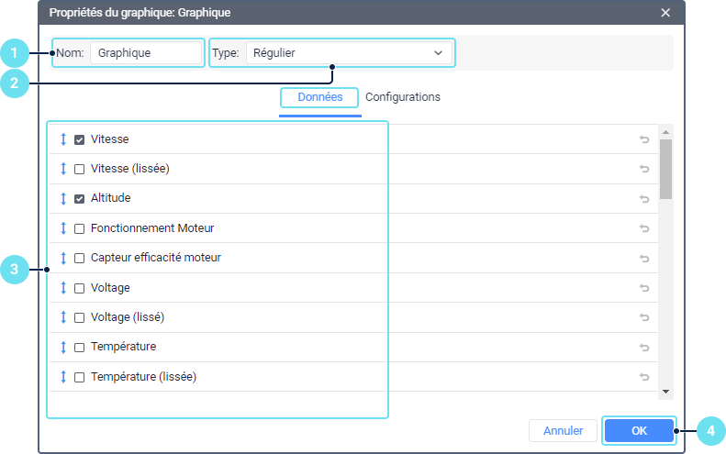726x454 pixels.
Task: Close the Propriétés du graphique dialog
Action: click(x=665, y=13)
